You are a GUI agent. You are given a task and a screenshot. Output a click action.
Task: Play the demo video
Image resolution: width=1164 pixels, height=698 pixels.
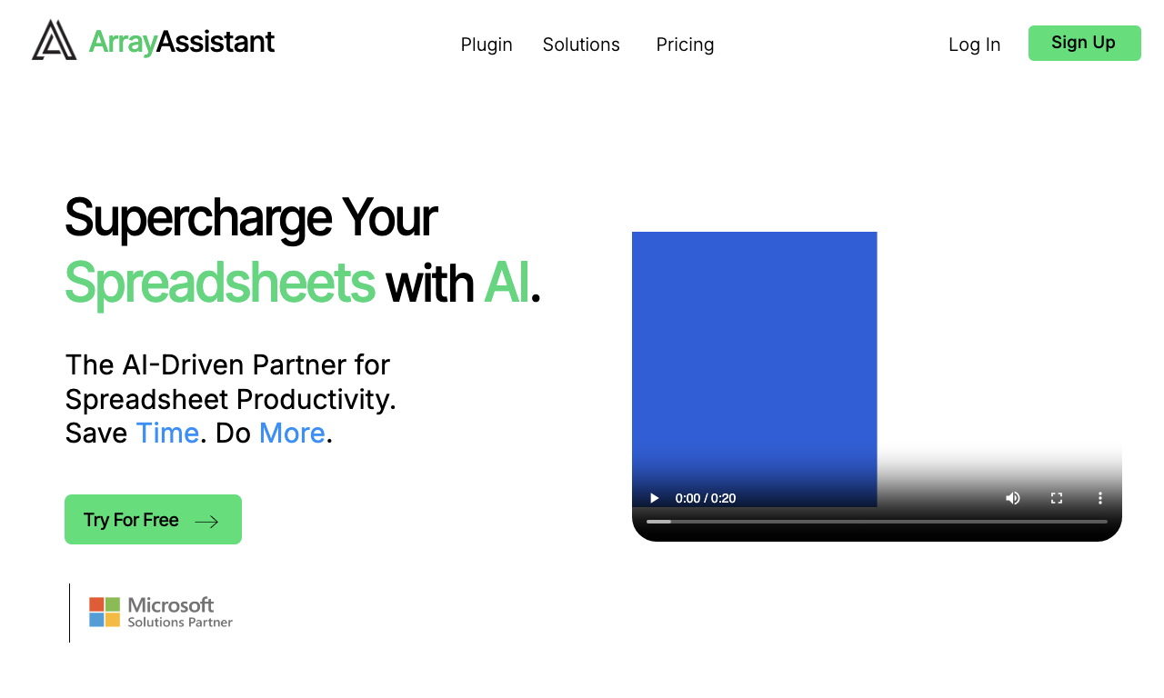coord(654,498)
